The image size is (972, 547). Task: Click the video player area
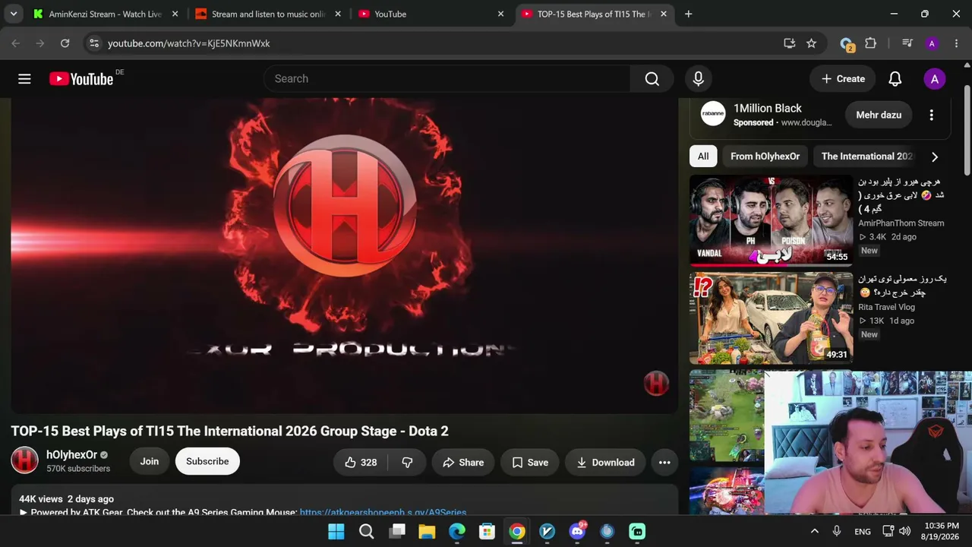point(344,256)
